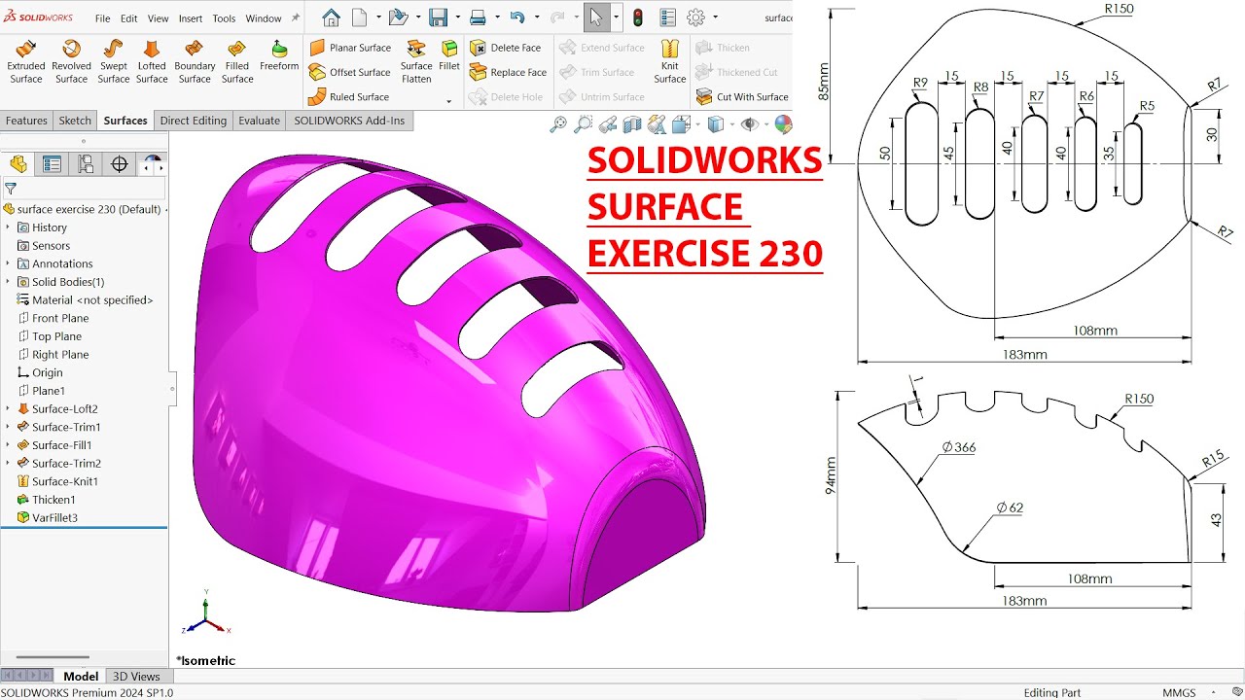
Task: Apply the Fillet tool
Action: pos(449,56)
